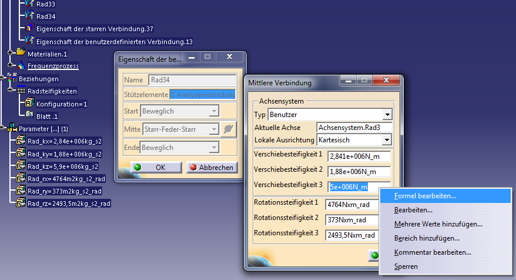
Task: Click the Verschiebesteifigkeit 2 value field
Action: pyautogui.click(x=359, y=172)
